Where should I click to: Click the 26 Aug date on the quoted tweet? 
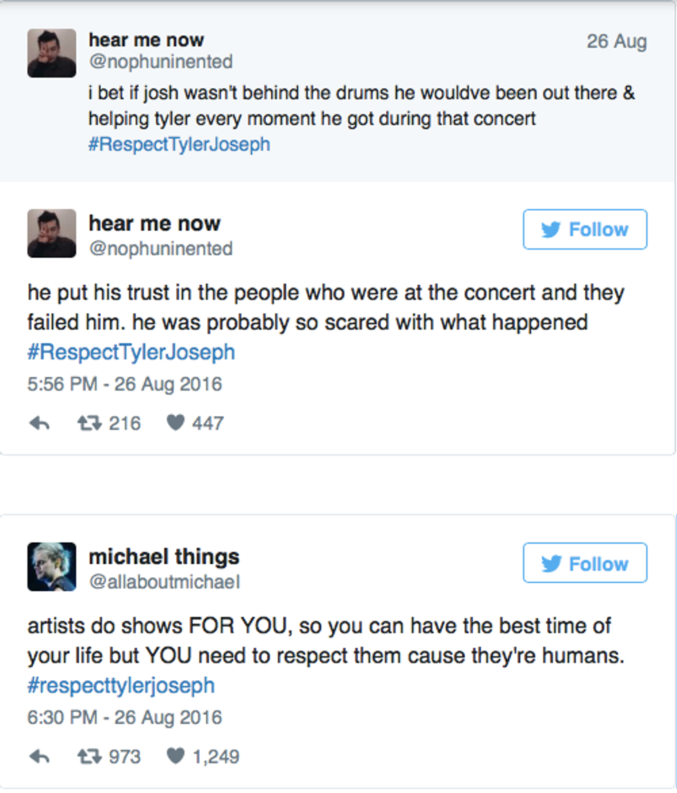616,41
